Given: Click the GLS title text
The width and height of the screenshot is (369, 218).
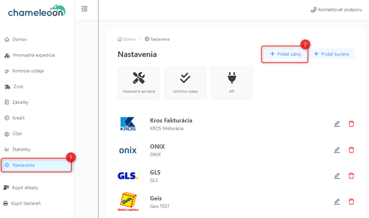Looking at the screenshot, I should click(x=155, y=172).
